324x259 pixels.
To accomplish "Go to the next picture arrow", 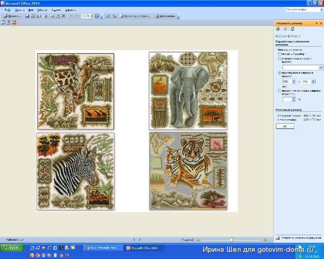I will tap(139, 240).
